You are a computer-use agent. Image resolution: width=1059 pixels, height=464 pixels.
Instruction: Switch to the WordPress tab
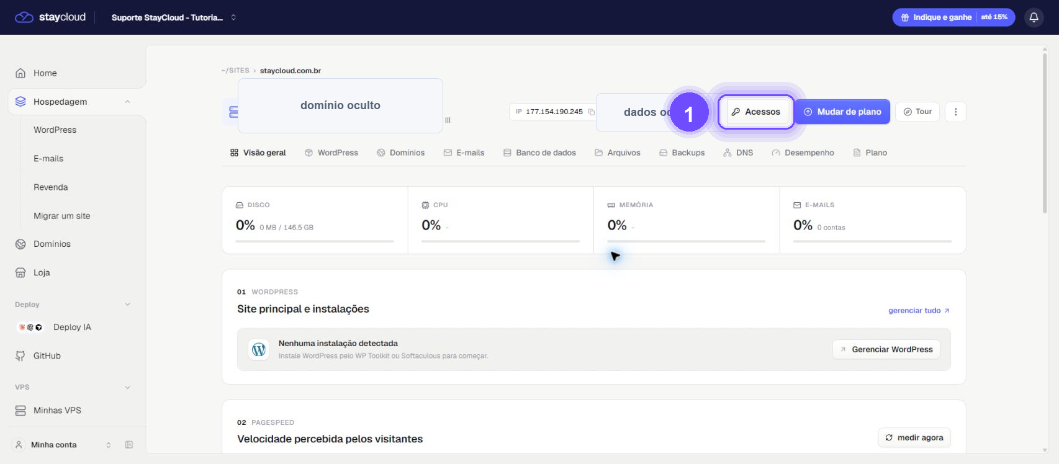point(331,153)
